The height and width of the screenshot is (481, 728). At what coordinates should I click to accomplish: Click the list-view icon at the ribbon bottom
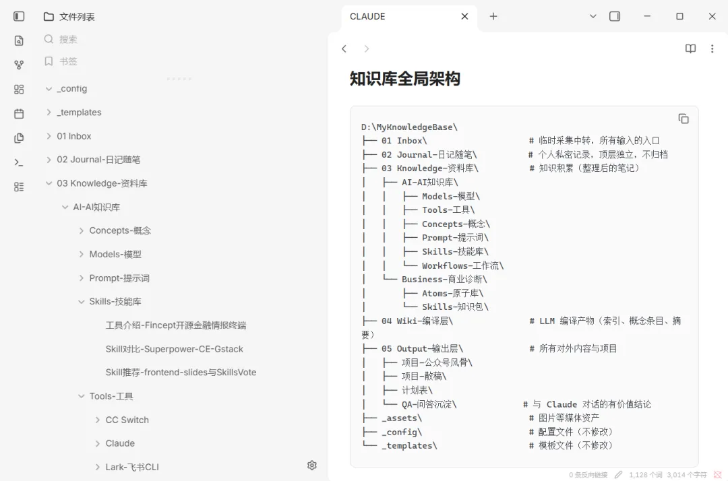click(19, 187)
